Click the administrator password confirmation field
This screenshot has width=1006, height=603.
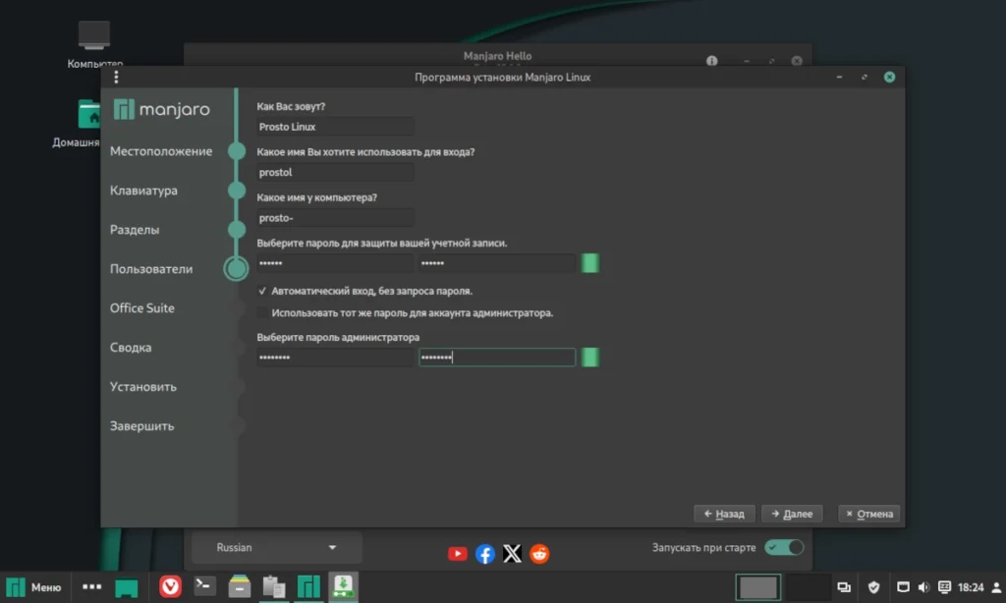pyautogui.click(x=497, y=357)
